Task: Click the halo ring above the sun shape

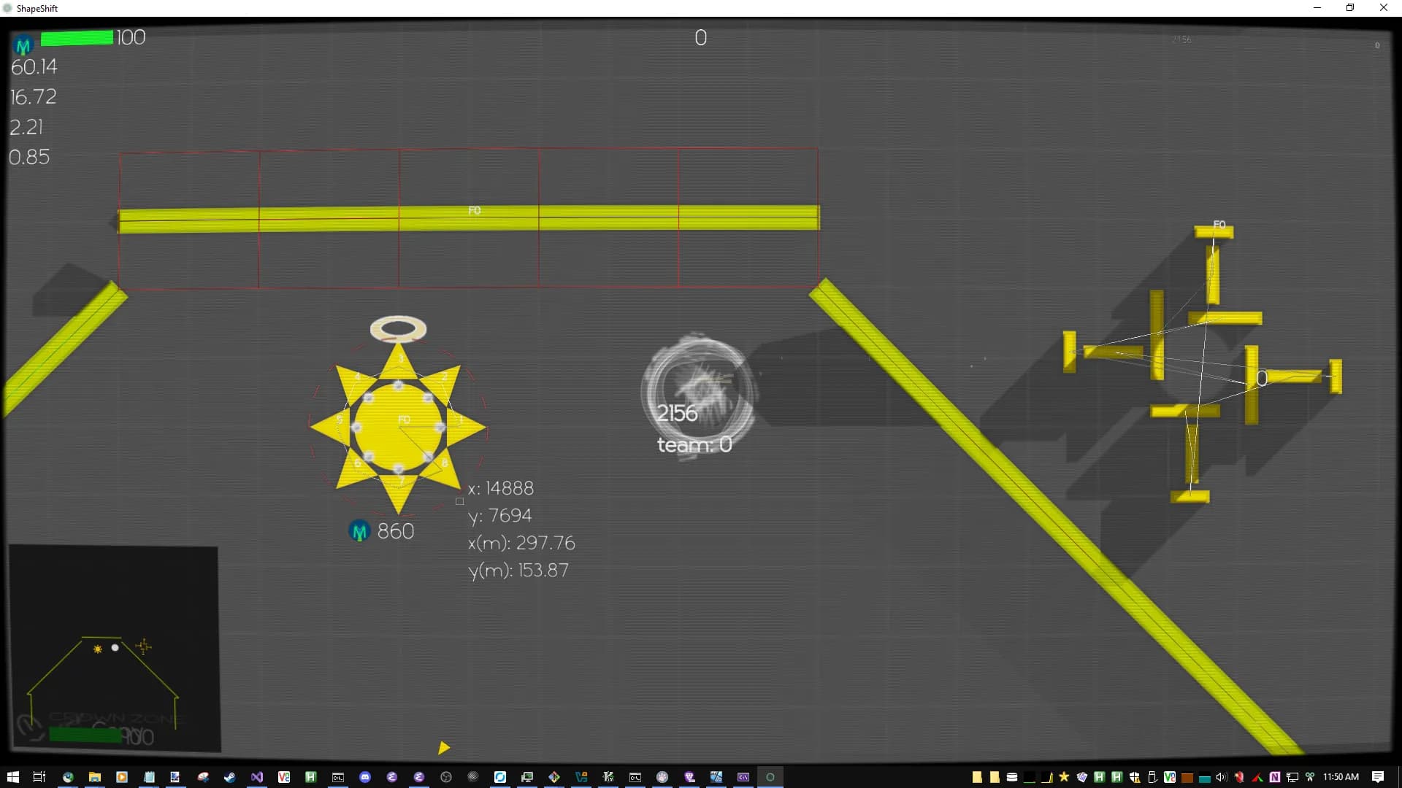Action: [398, 329]
